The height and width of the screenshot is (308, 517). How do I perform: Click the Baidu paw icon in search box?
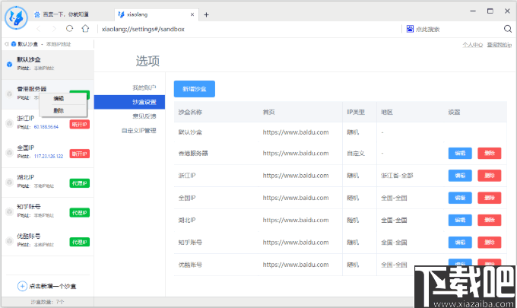point(410,29)
